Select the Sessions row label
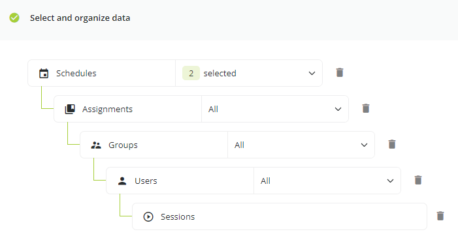The height and width of the screenshot is (236, 458). (x=178, y=217)
